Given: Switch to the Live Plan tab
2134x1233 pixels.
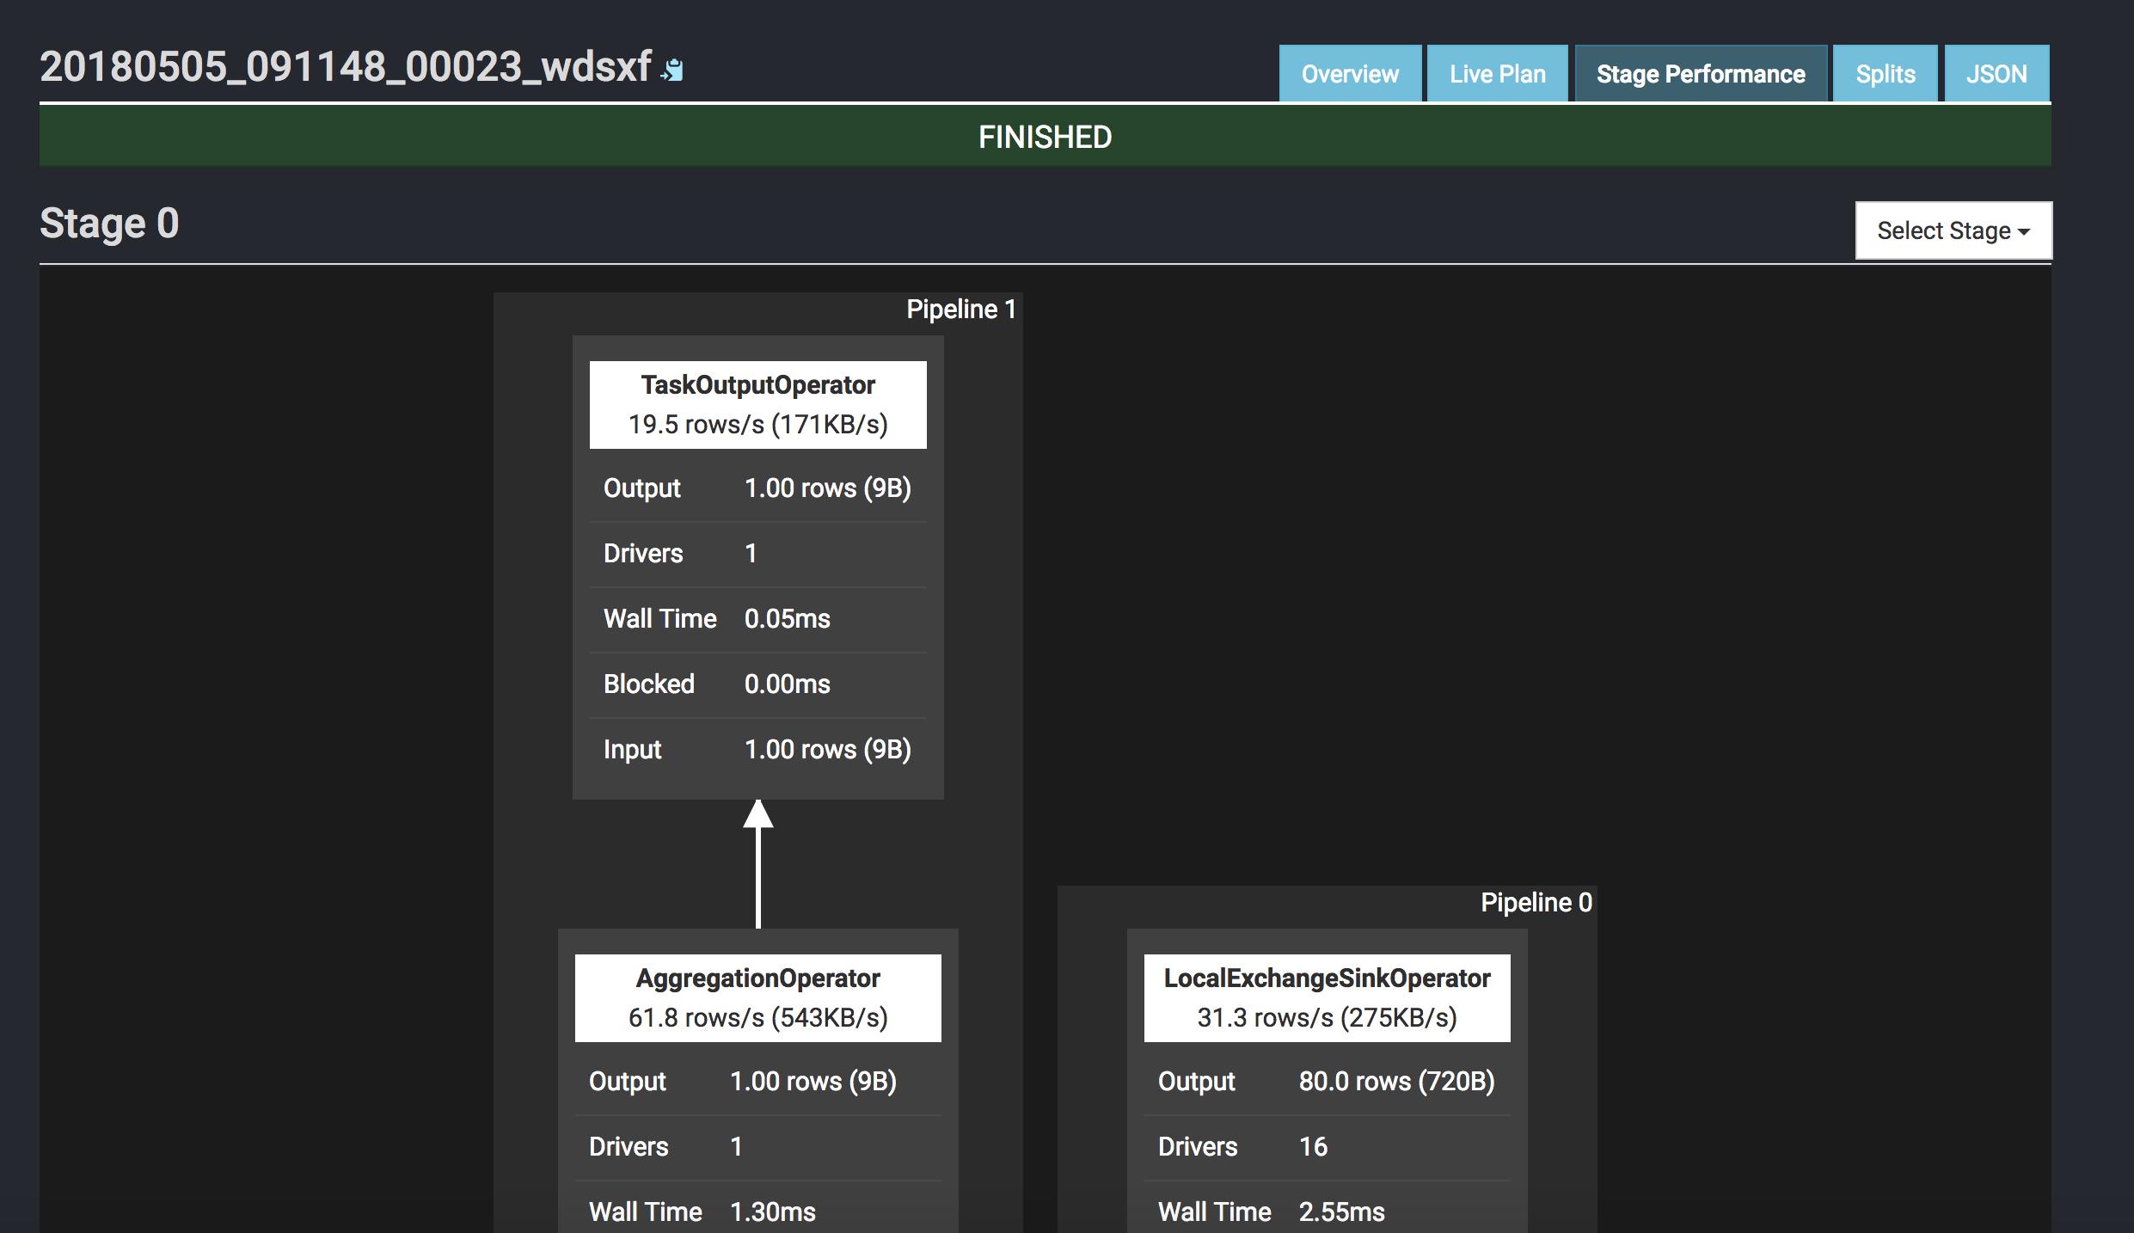Looking at the screenshot, I should point(1497,74).
